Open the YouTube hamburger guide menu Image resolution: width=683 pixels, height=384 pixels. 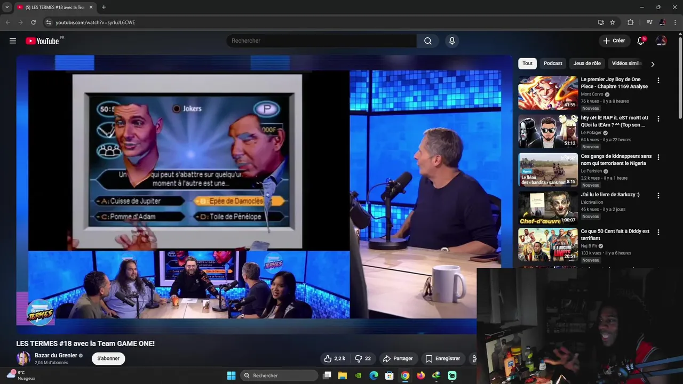point(13,41)
